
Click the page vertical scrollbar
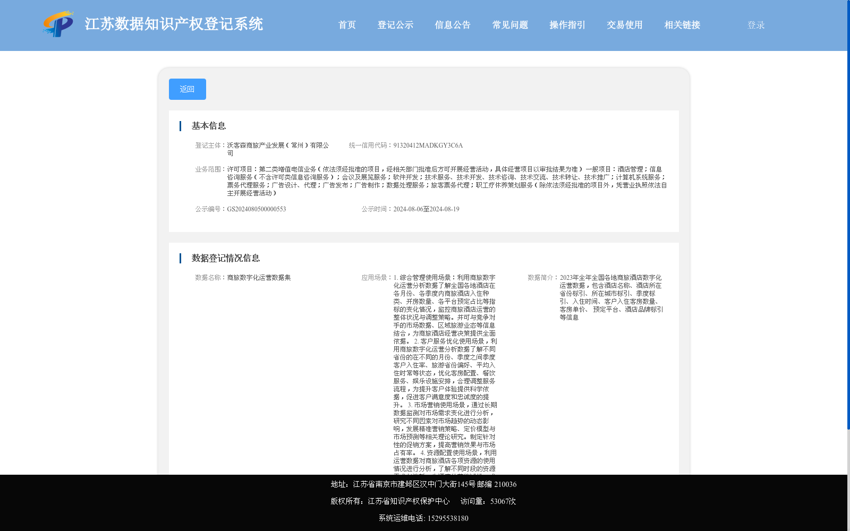tap(848, 215)
